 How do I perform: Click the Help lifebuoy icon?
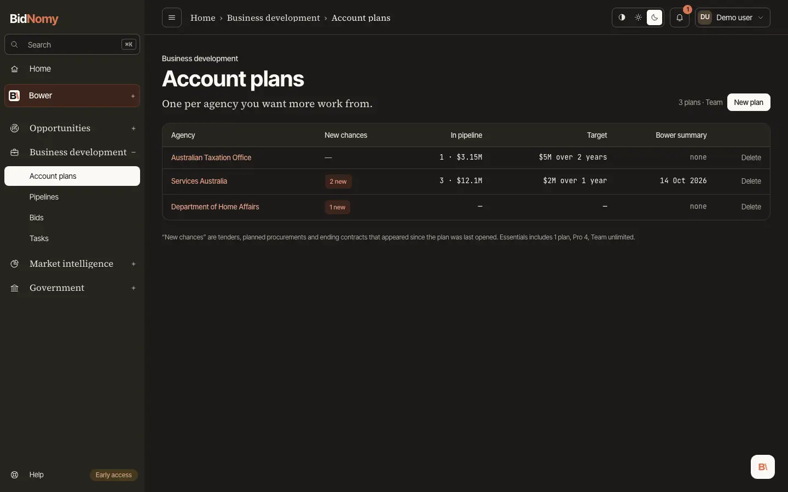pyautogui.click(x=15, y=475)
